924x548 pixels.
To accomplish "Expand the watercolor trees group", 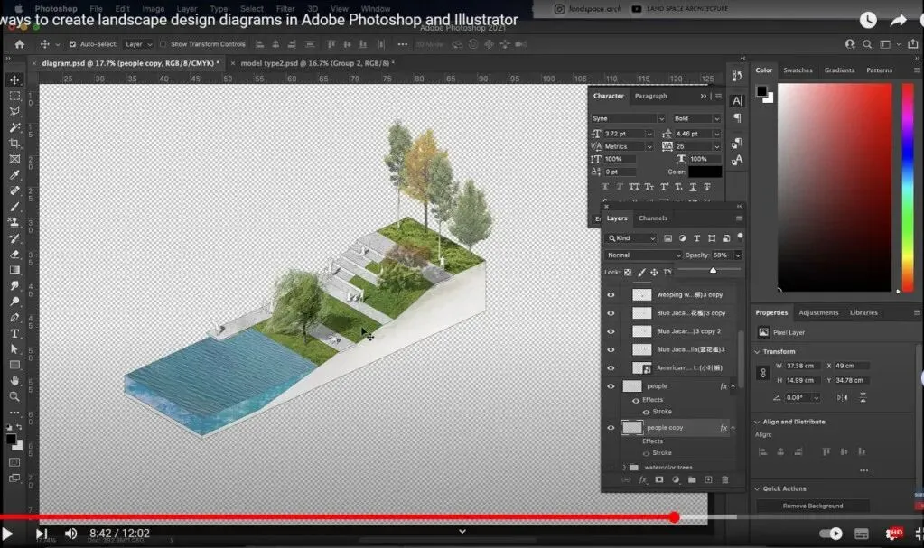I will 624,468.
